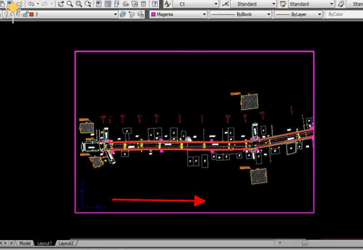Open Sheet Set Manager icon
This screenshot has height=250, width=363.
(126, 4)
